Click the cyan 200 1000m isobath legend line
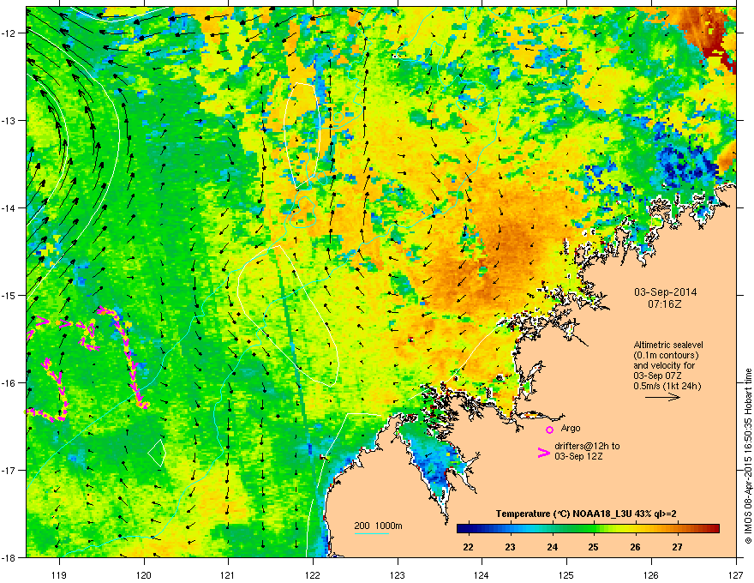 pyautogui.click(x=372, y=533)
